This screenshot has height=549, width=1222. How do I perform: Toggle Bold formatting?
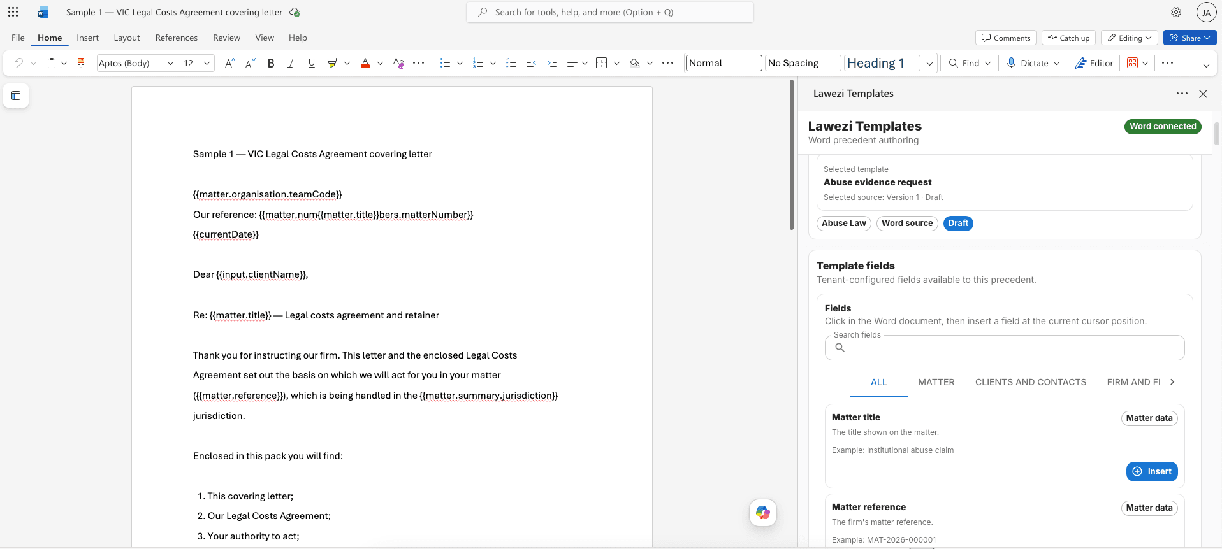tap(271, 63)
